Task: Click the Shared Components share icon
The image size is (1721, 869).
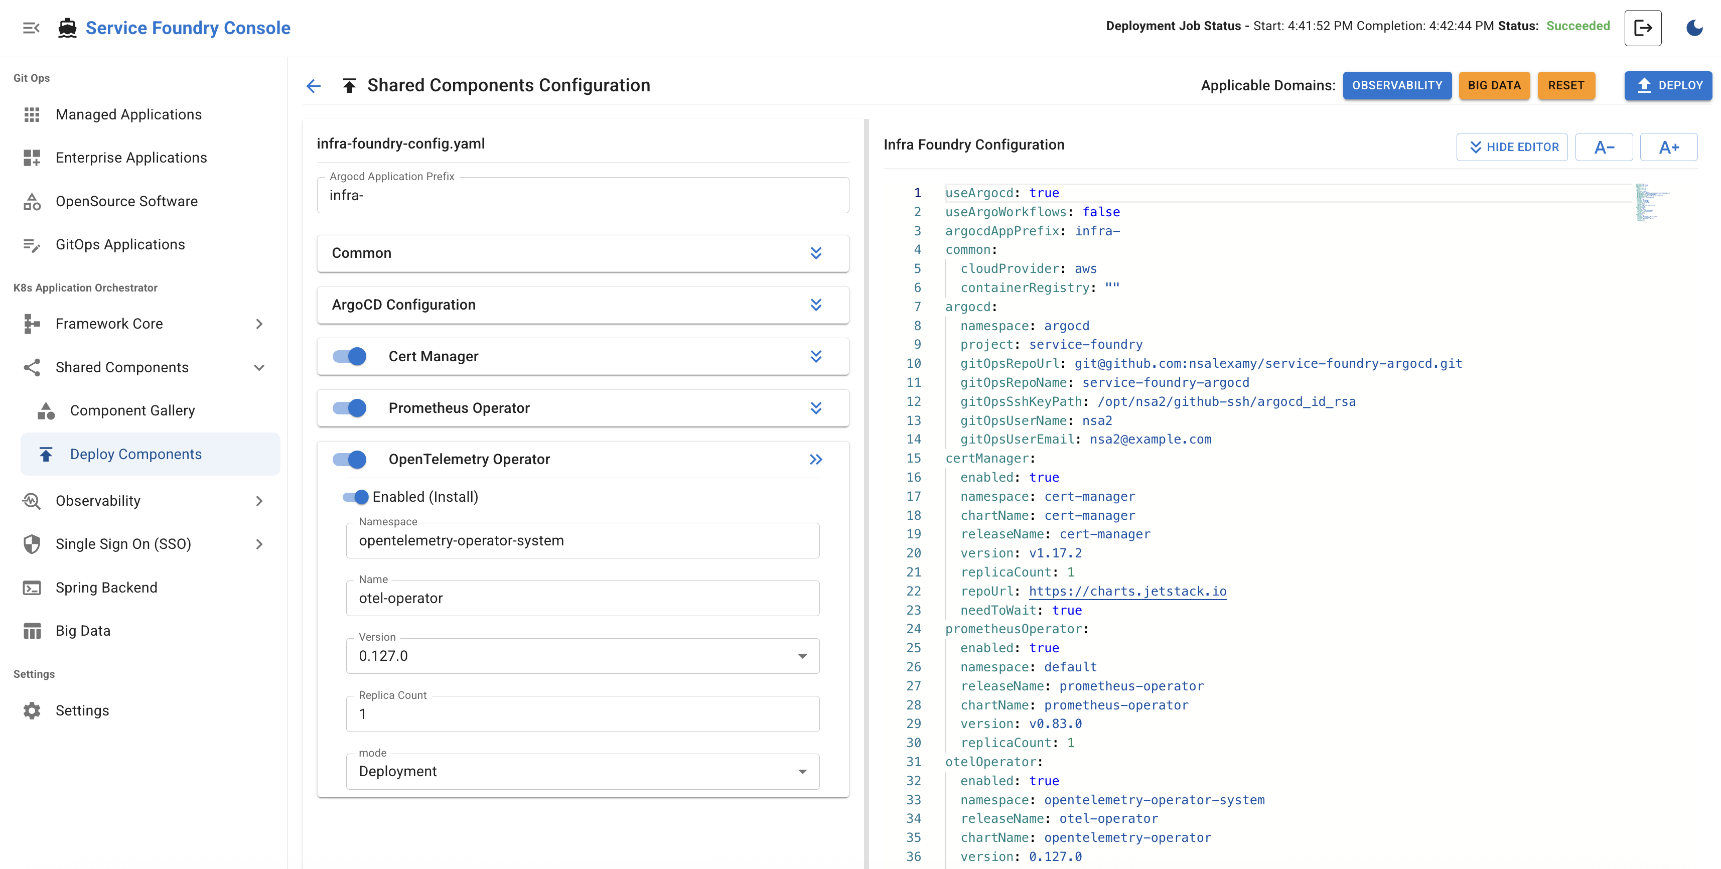Action: click(x=32, y=367)
